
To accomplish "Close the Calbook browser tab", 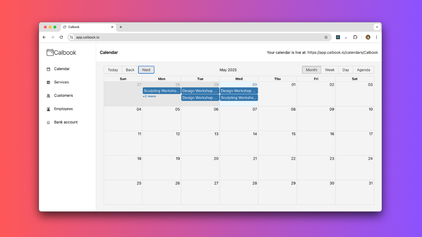I will tap(112, 27).
